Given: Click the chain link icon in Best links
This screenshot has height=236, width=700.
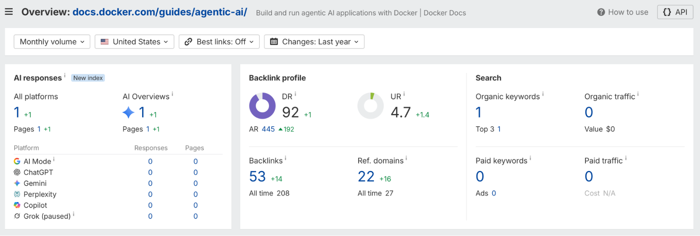Looking at the screenshot, I should [188, 42].
